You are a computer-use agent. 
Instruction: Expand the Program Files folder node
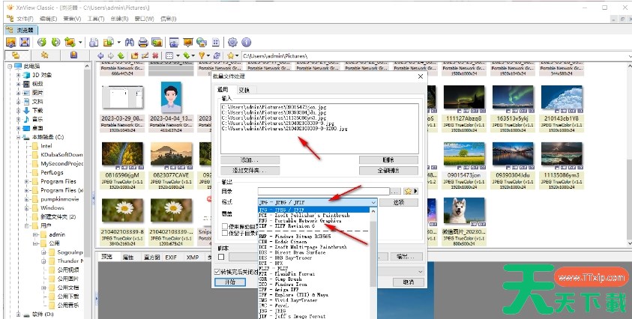[x=28, y=181]
